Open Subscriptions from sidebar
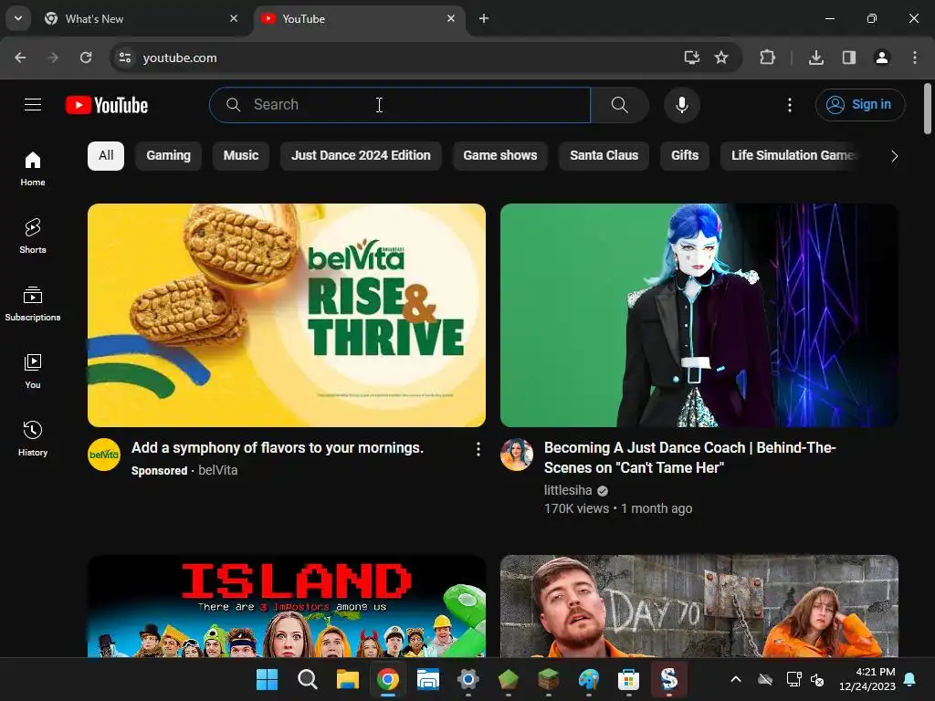The height and width of the screenshot is (701, 935). 33,303
